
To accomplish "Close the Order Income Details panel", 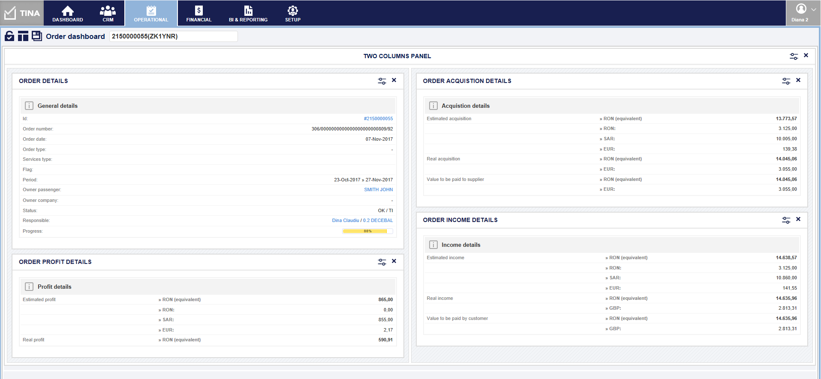I will pyautogui.click(x=798, y=219).
